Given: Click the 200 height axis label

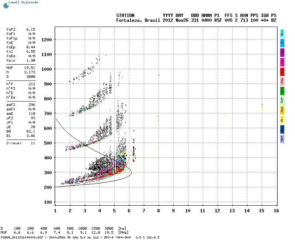Looking at the screenshot, I should click(x=48, y=188).
